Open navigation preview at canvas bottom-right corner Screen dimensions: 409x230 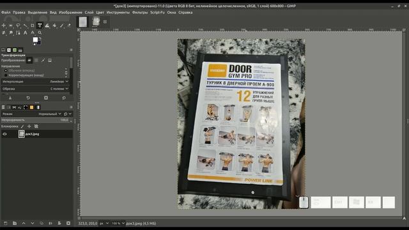(404, 218)
